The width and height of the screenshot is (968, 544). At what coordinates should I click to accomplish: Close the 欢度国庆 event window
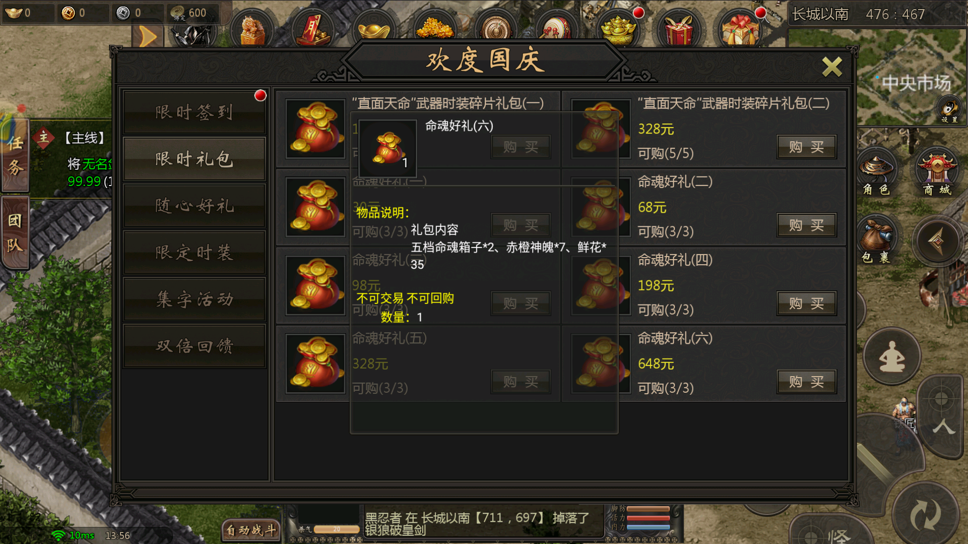pyautogui.click(x=832, y=67)
